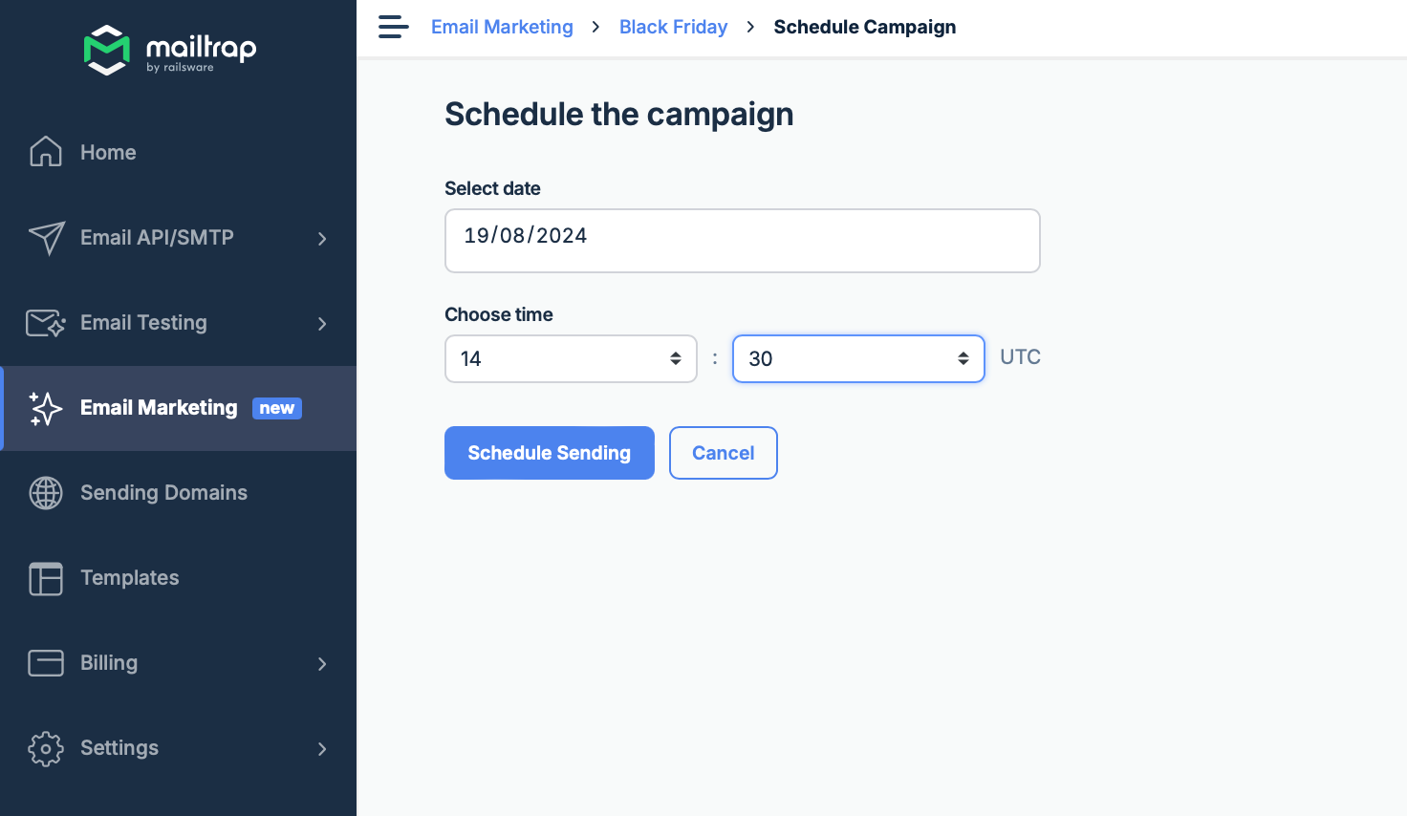Open the hour dropdown showing 14
Screen dimensions: 1407x816
[571, 358]
